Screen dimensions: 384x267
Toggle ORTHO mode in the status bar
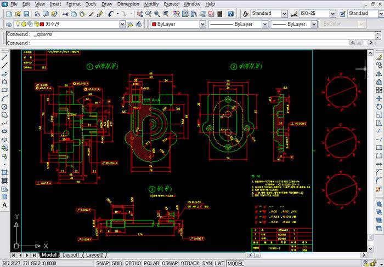(134, 263)
